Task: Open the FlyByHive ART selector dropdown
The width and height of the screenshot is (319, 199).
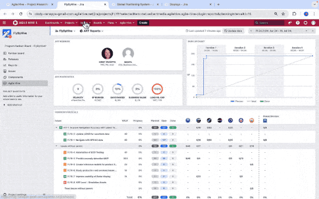Action: pos(65,31)
